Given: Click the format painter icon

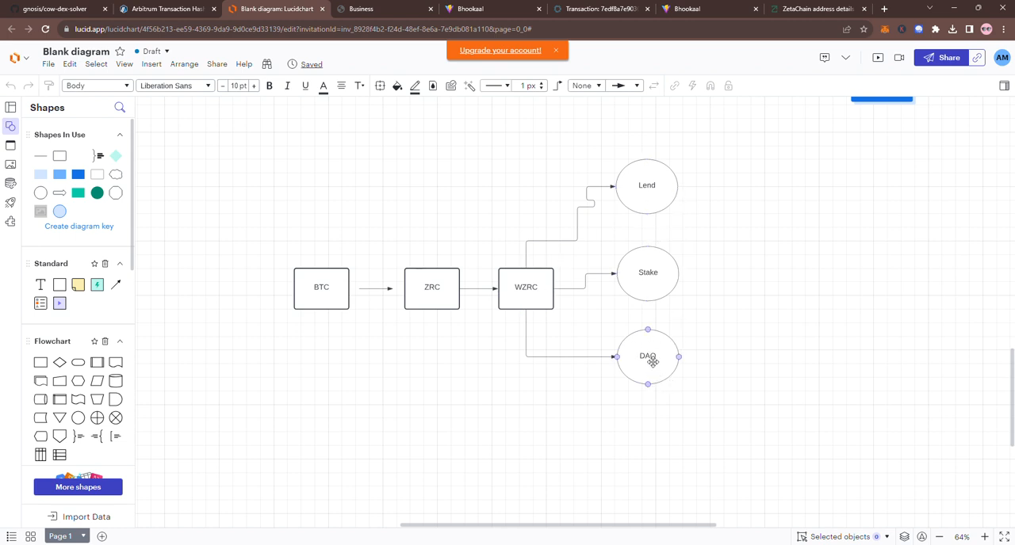Looking at the screenshot, I should point(48,86).
